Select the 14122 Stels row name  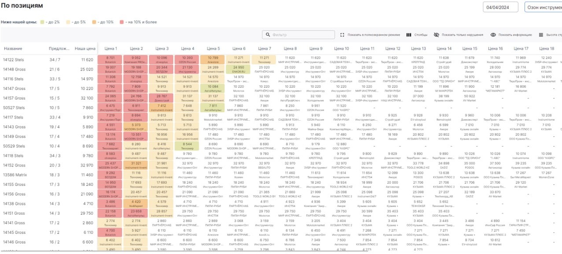(14, 60)
